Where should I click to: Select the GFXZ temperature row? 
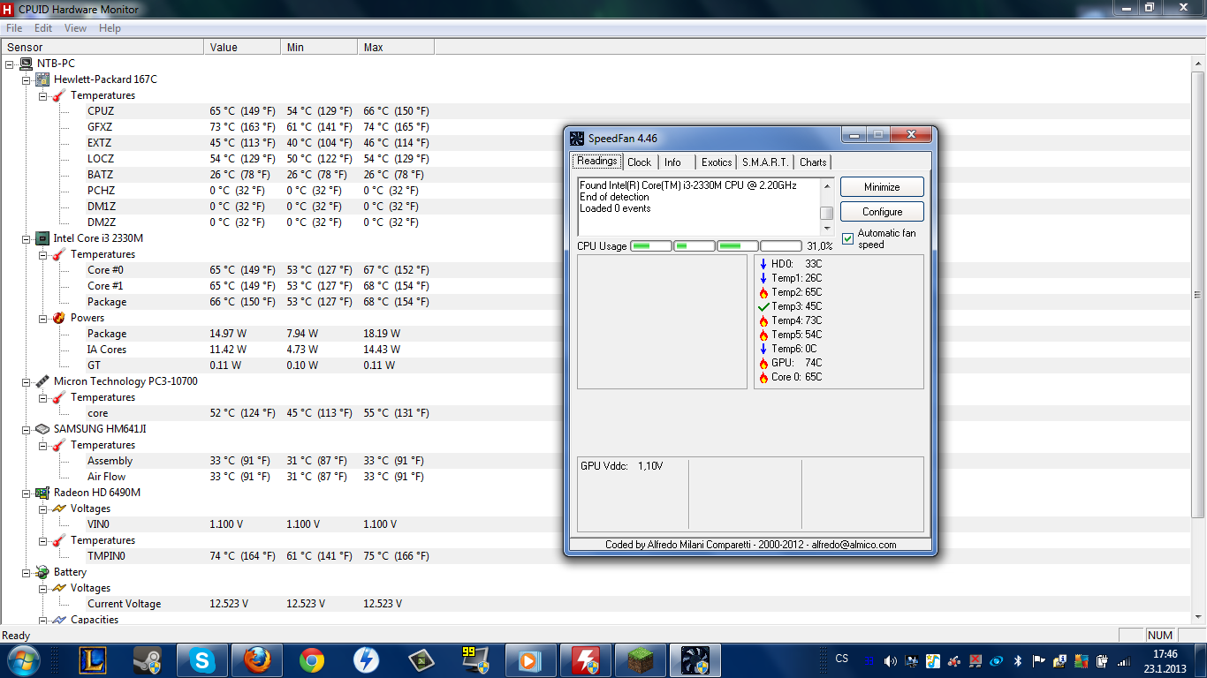[258, 127]
